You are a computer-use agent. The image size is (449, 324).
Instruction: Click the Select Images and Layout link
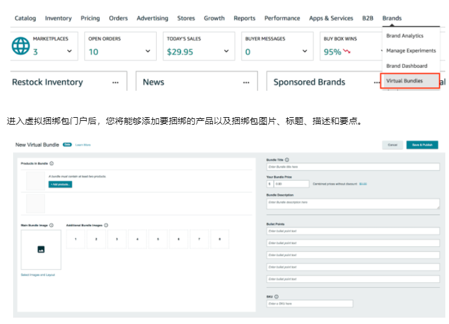pos(38,275)
